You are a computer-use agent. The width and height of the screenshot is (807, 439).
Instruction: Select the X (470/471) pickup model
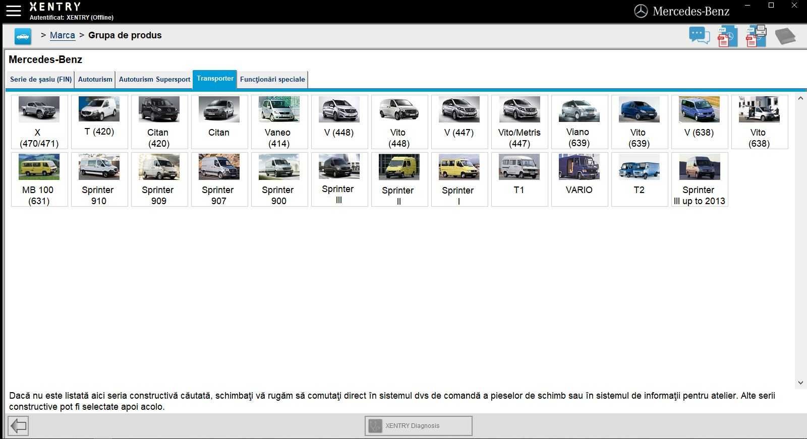[39, 122]
